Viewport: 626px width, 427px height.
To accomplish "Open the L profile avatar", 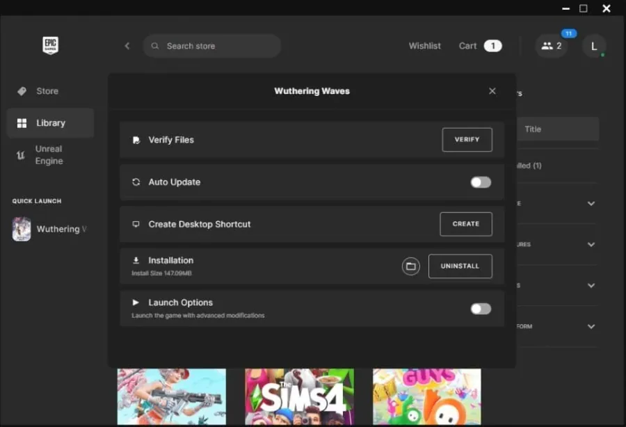I will pyautogui.click(x=594, y=47).
